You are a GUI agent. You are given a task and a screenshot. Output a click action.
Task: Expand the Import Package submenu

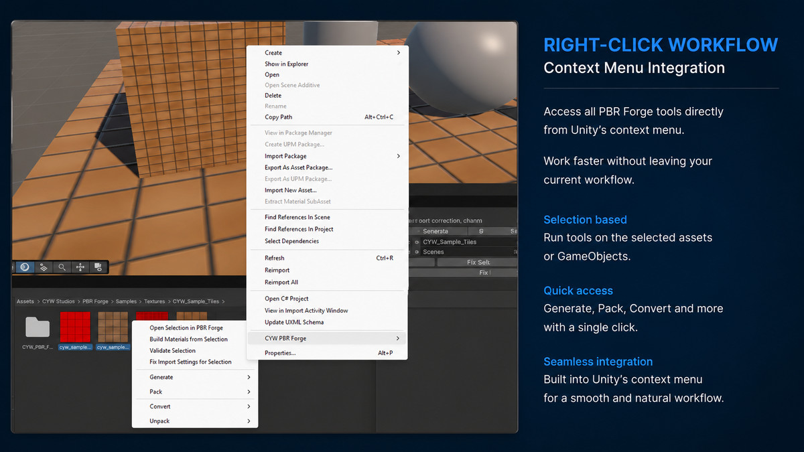[x=328, y=156]
